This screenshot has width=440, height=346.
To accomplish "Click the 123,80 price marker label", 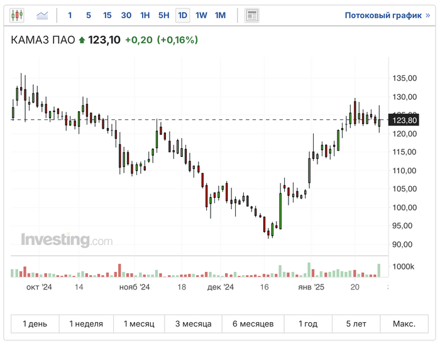I will point(404,120).
